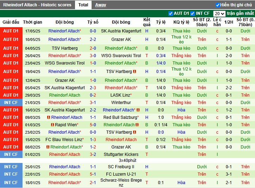The width and height of the screenshot is (255, 188).
Task: Click red card icon next to Rapid Wien
Action: 52,125
